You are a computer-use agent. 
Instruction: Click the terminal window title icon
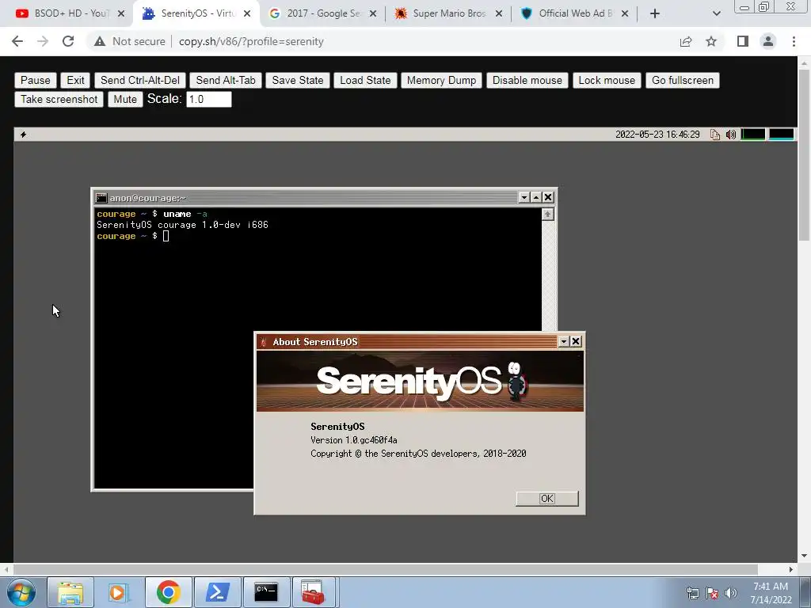coord(101,198)
